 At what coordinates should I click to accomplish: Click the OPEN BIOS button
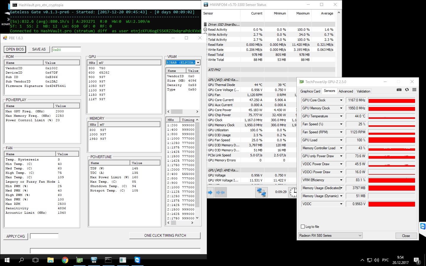coord(15,49)
